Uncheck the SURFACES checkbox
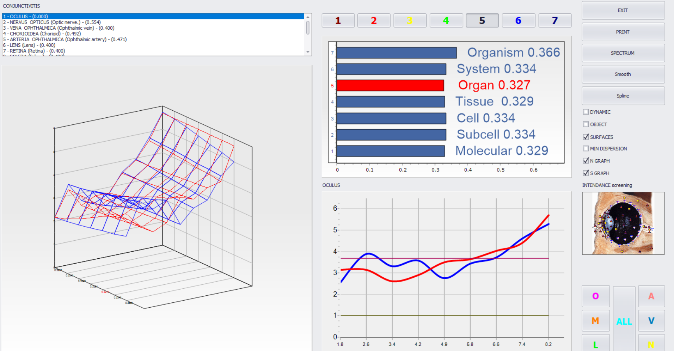 click(x=586, y=137)
